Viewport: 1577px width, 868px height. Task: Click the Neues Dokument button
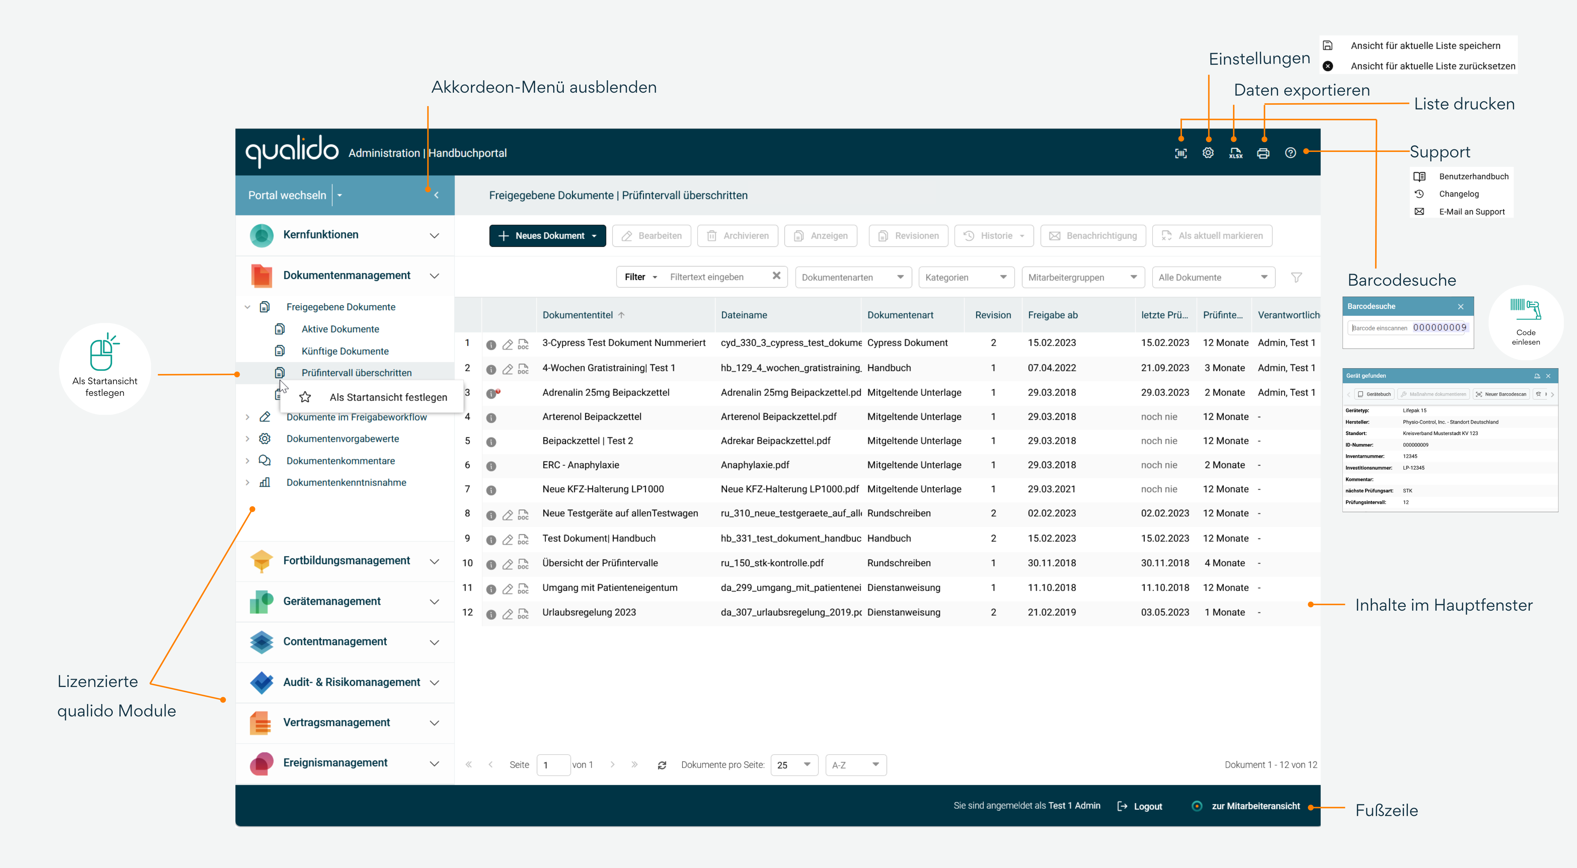[547, 236]
